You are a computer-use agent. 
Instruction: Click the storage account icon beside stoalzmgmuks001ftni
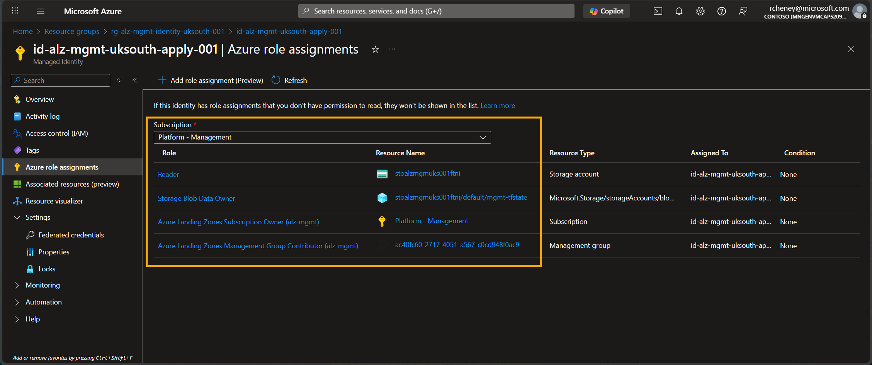(382, 174)
